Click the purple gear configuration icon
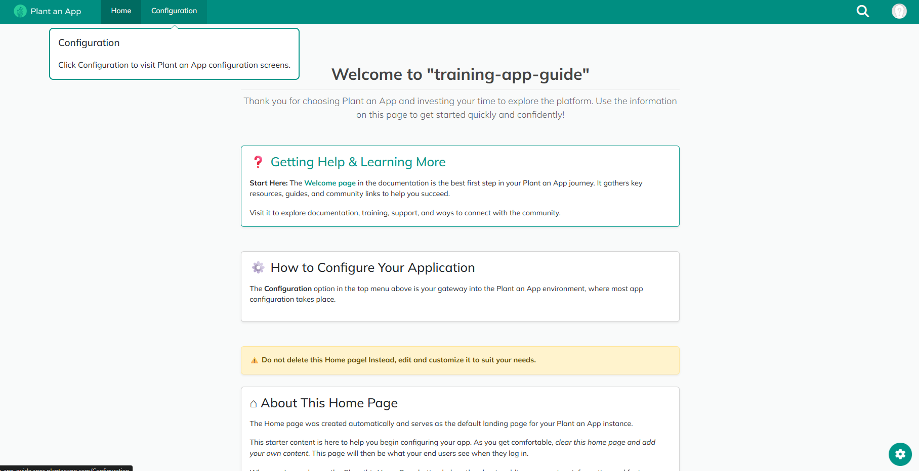The height and width of the screenshot is (471, 919). point(258,267)
